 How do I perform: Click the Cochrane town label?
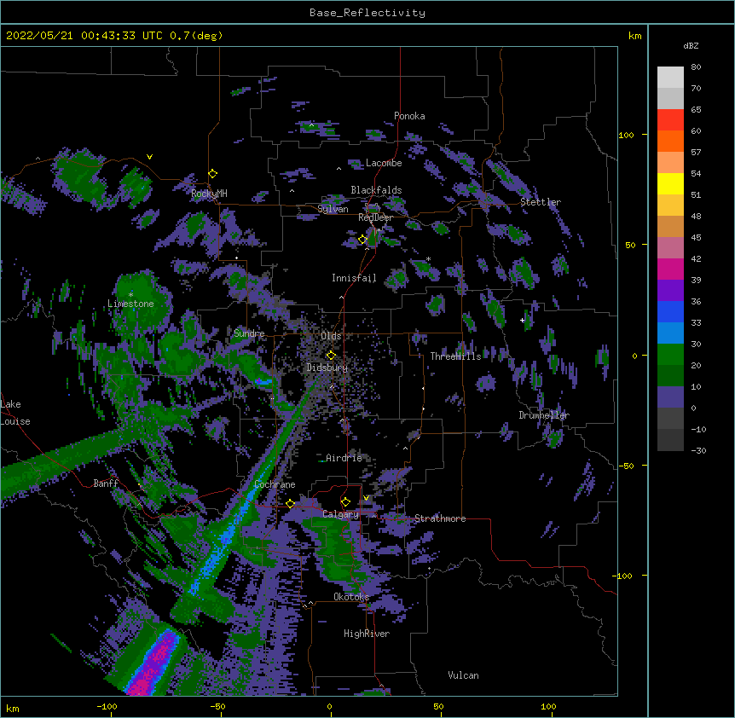coord(275,484)
